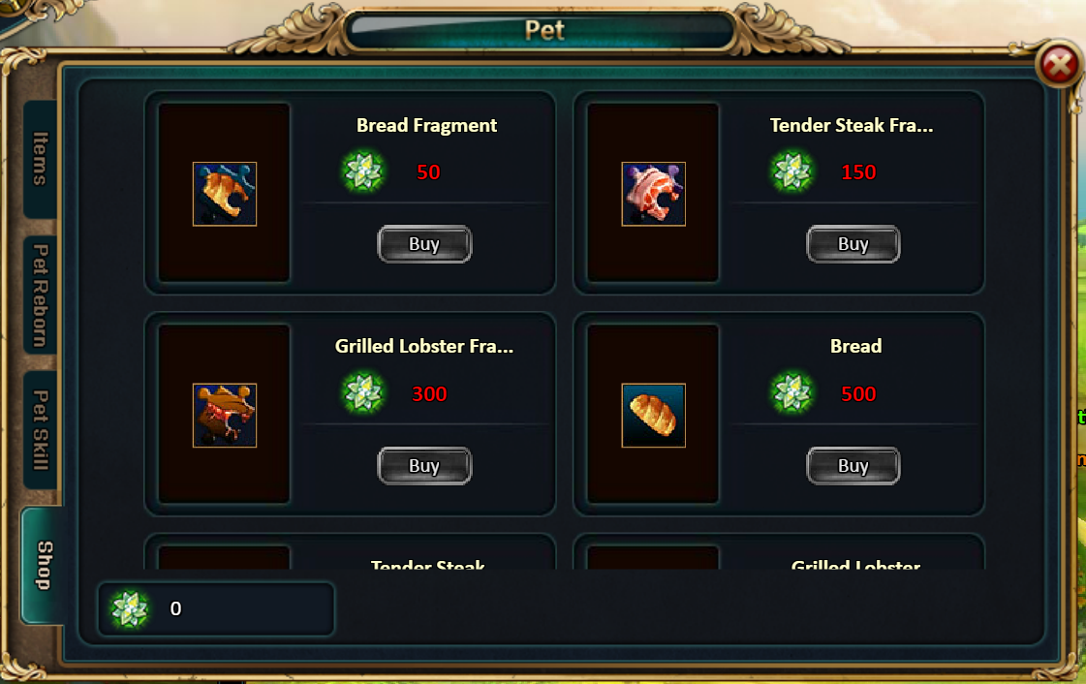The height and width of the screenshot is (684, 1086).
Task: Click the green gem icon beside price 50
Action: (x=363, y=171)
